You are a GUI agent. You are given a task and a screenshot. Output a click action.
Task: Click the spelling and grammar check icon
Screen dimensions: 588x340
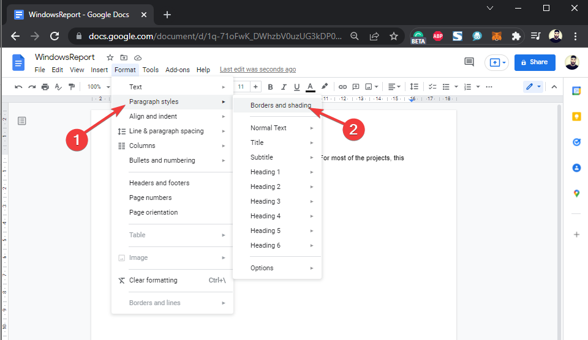[x=58, y=87]
